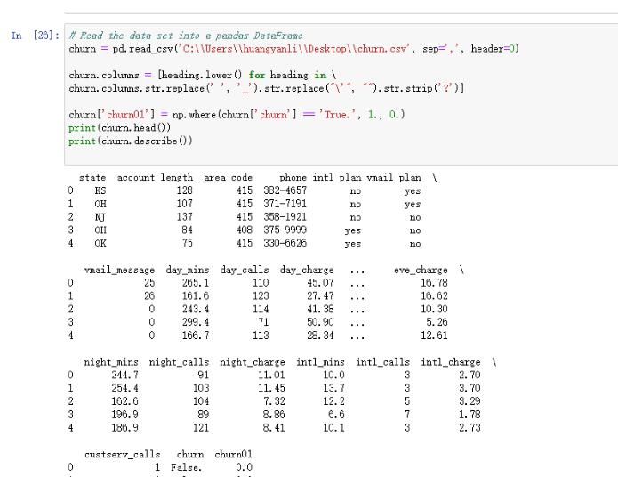Click night_mins value 244.7
This screenshot has height=477, width=618.
125,375
